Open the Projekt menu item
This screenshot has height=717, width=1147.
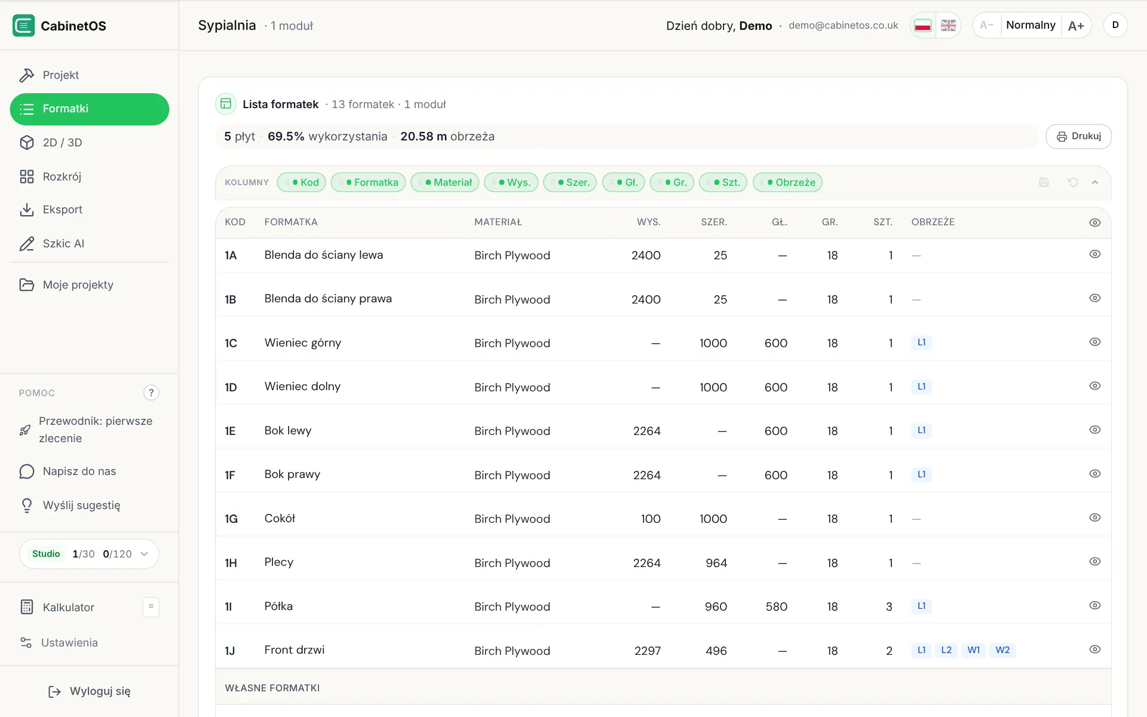point(90,75)
